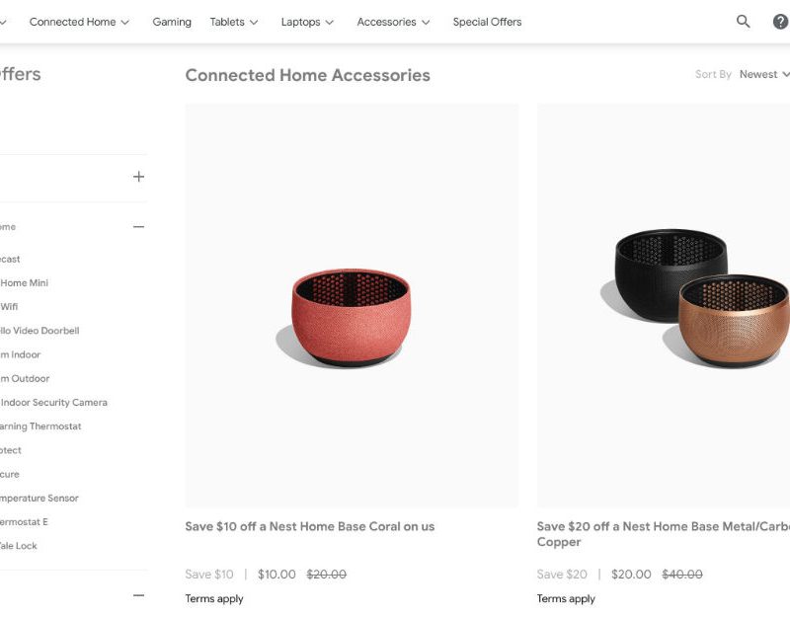Expand the Laptops navigation menu
The width and height of the screenshot is (790, 617).
click(x=307, y=22)
